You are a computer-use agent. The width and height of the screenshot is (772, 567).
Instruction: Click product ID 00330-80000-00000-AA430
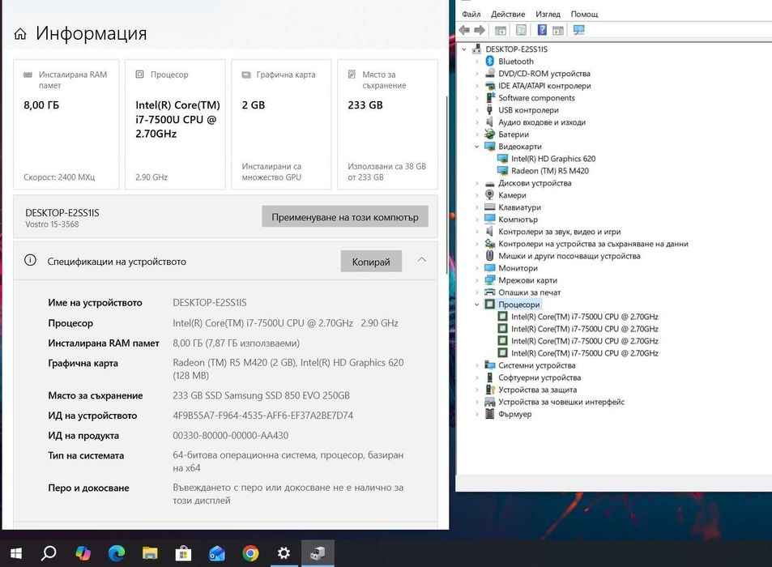pyautogui.click(x=230, y=436)
